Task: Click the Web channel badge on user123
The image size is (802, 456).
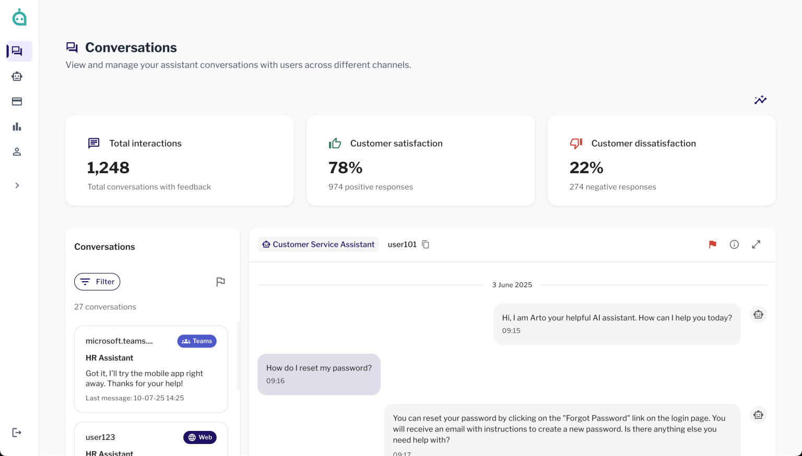Action: [x=200, y=437]
